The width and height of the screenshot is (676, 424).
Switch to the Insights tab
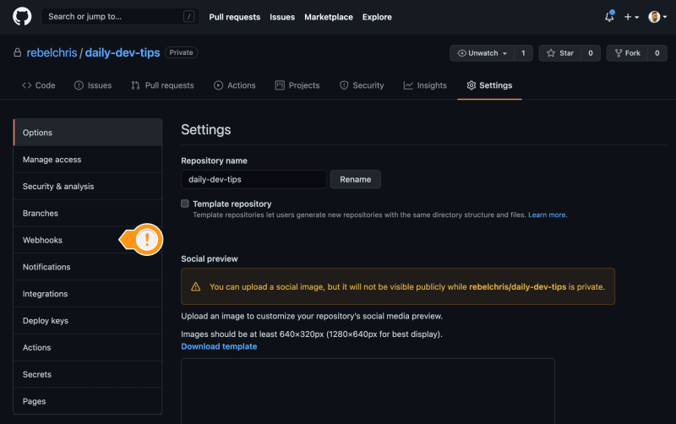pyautogui.click(x=425, y=85)
